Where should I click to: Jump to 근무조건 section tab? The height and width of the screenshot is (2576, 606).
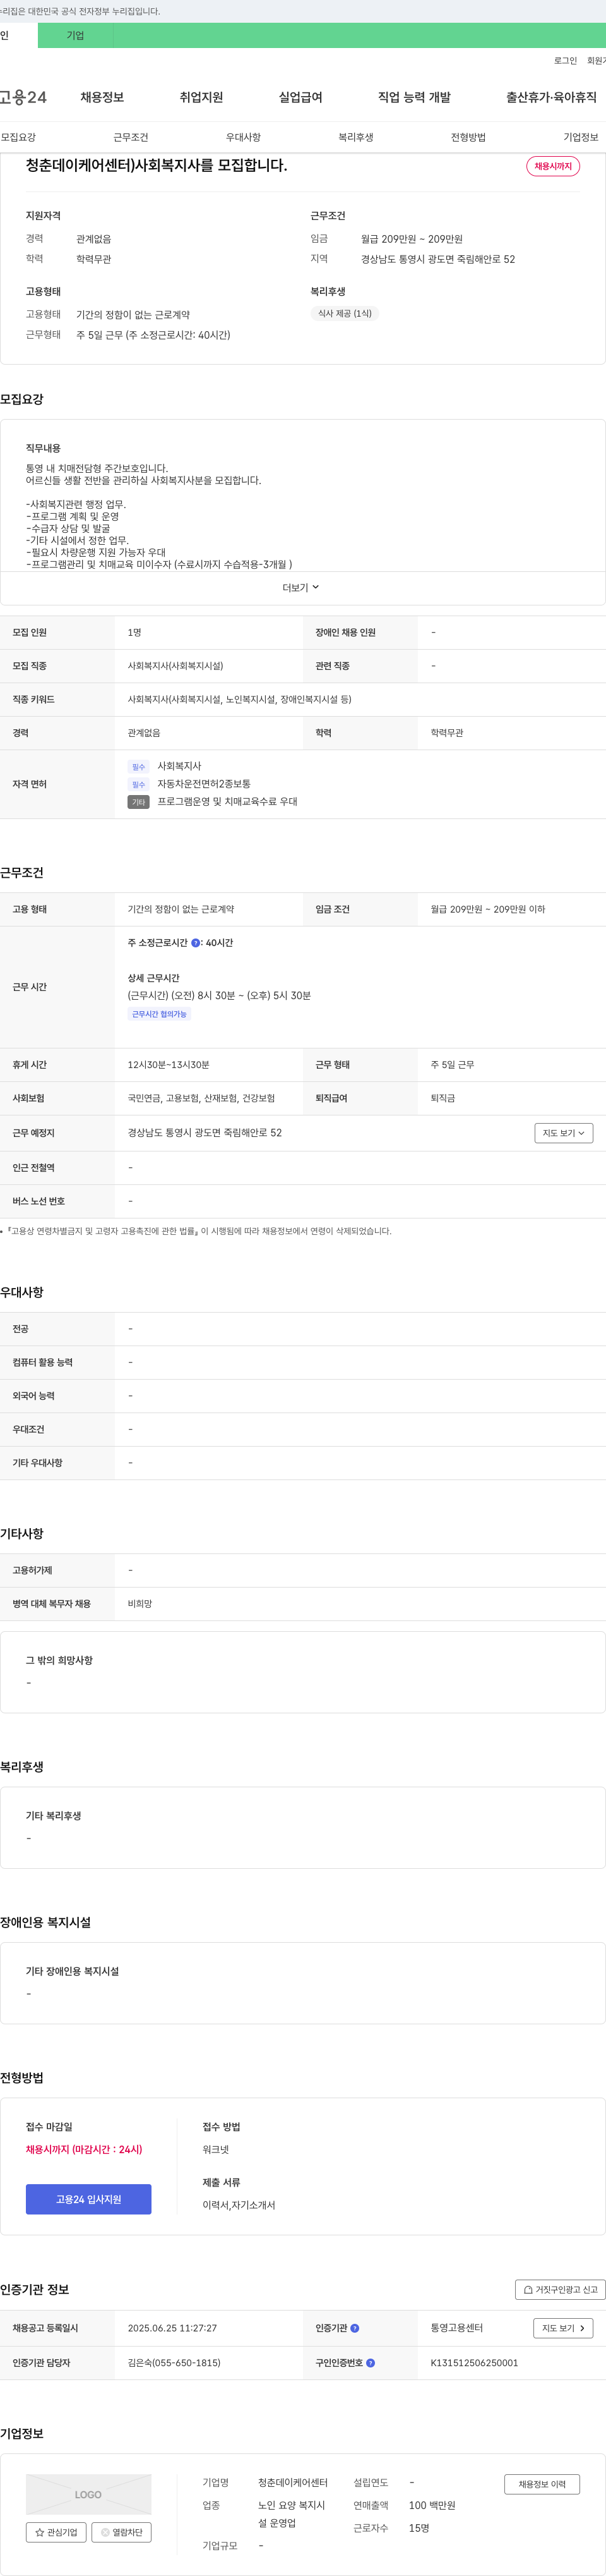(x=131, y=137)
